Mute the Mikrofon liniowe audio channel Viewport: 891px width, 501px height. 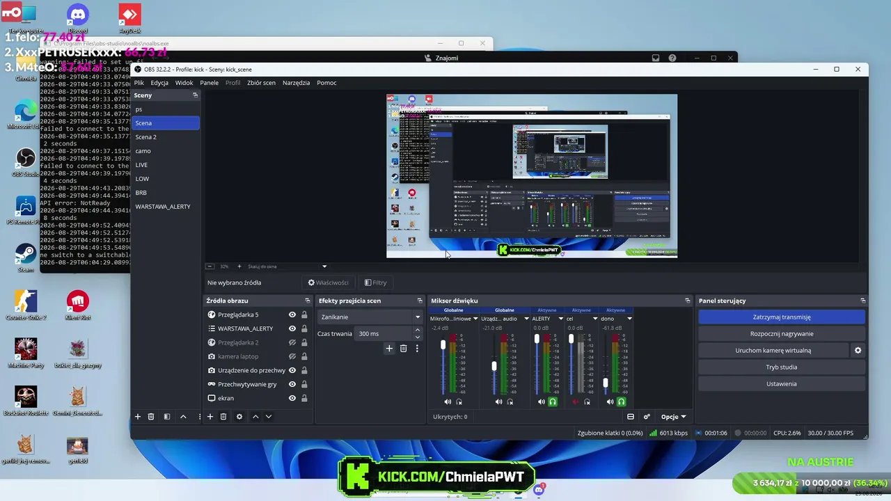(x=448, y=401)
